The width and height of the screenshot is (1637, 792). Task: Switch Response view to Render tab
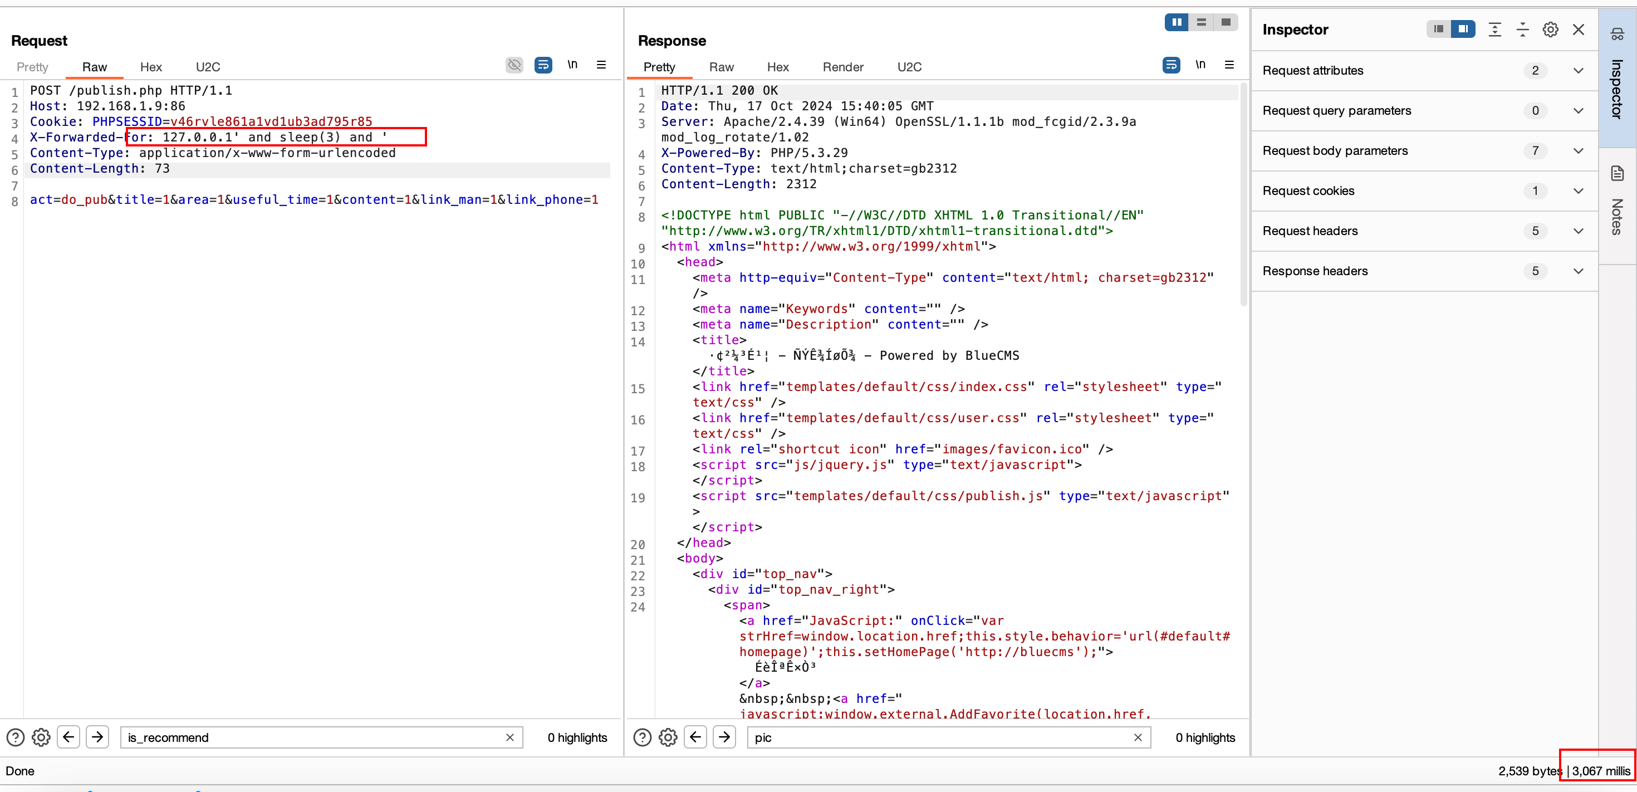click(x=844, y=67)
